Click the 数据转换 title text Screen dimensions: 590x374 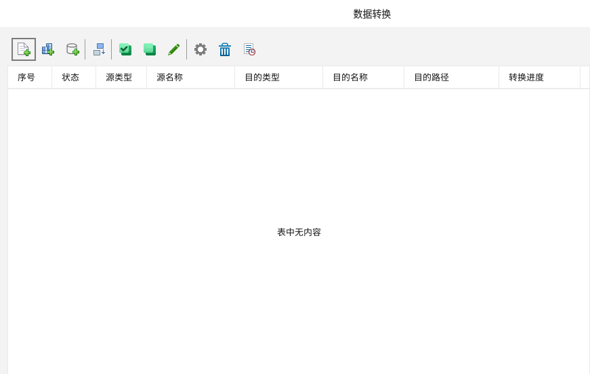(x=372, y=14)
